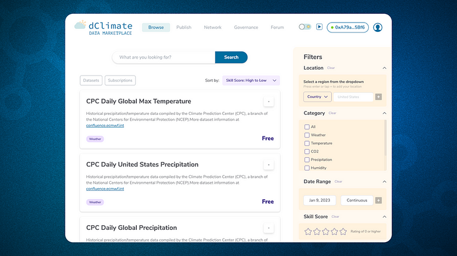Click the plus button next to United States field

pyautogui.click(x=378, y=97)
